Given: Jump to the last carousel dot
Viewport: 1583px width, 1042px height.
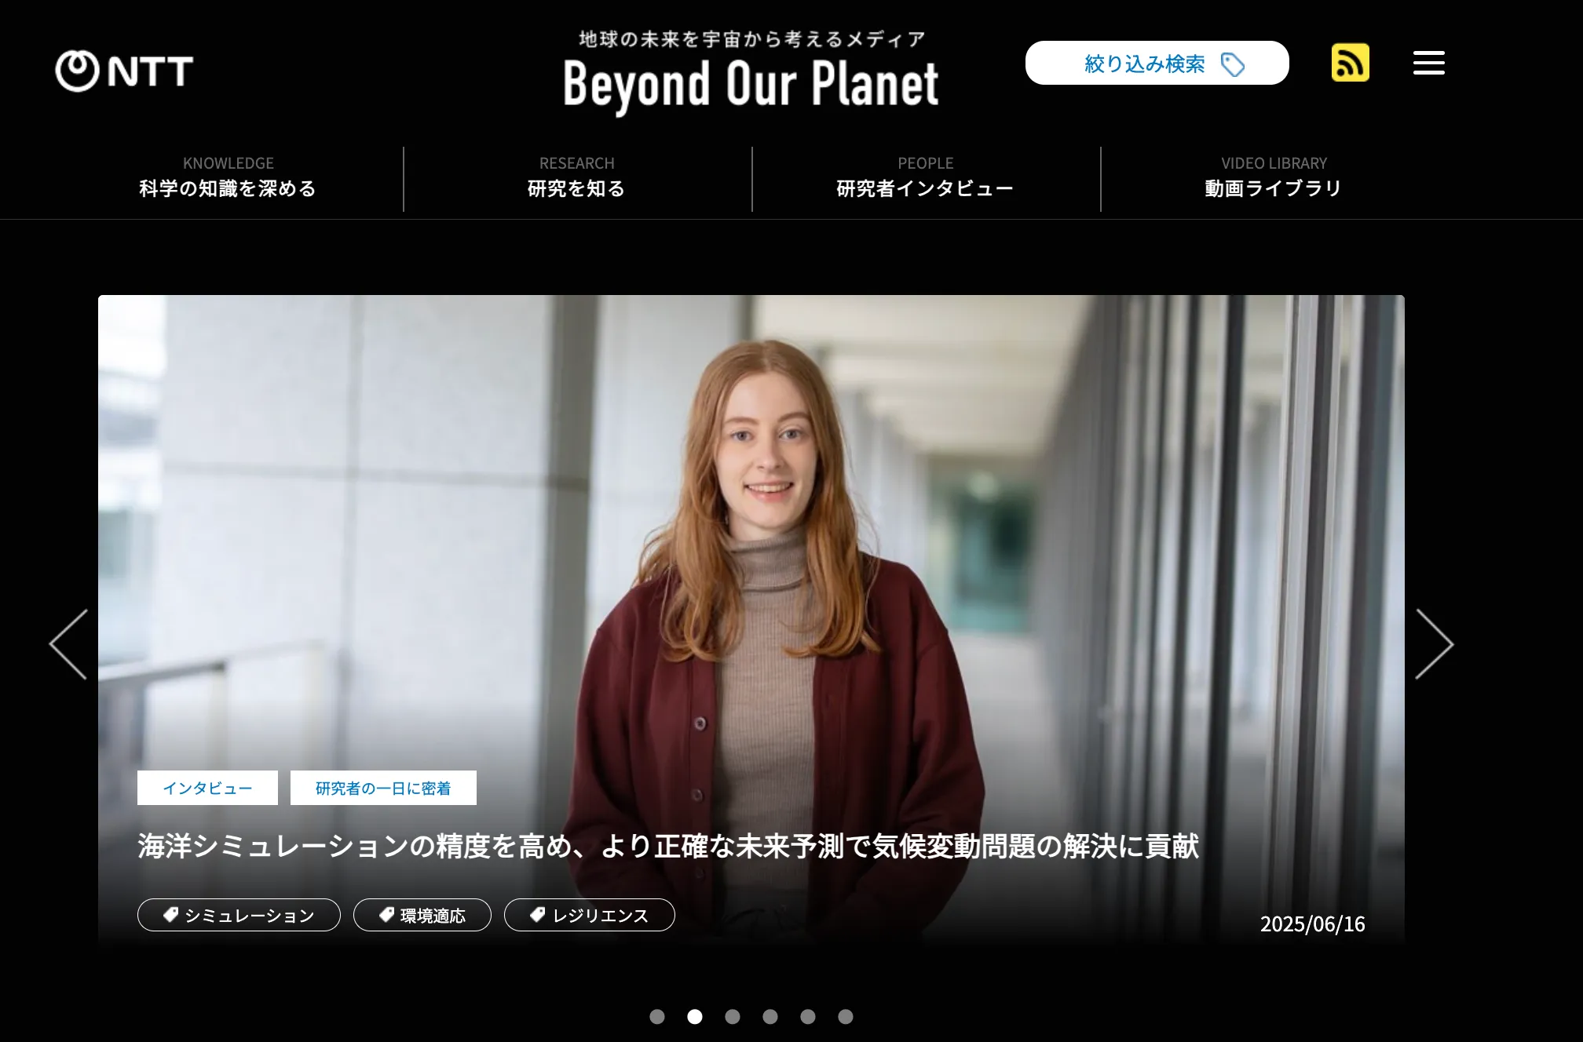Looking at the screenshot, I should pyautogui.click(x=846, y=1017).
